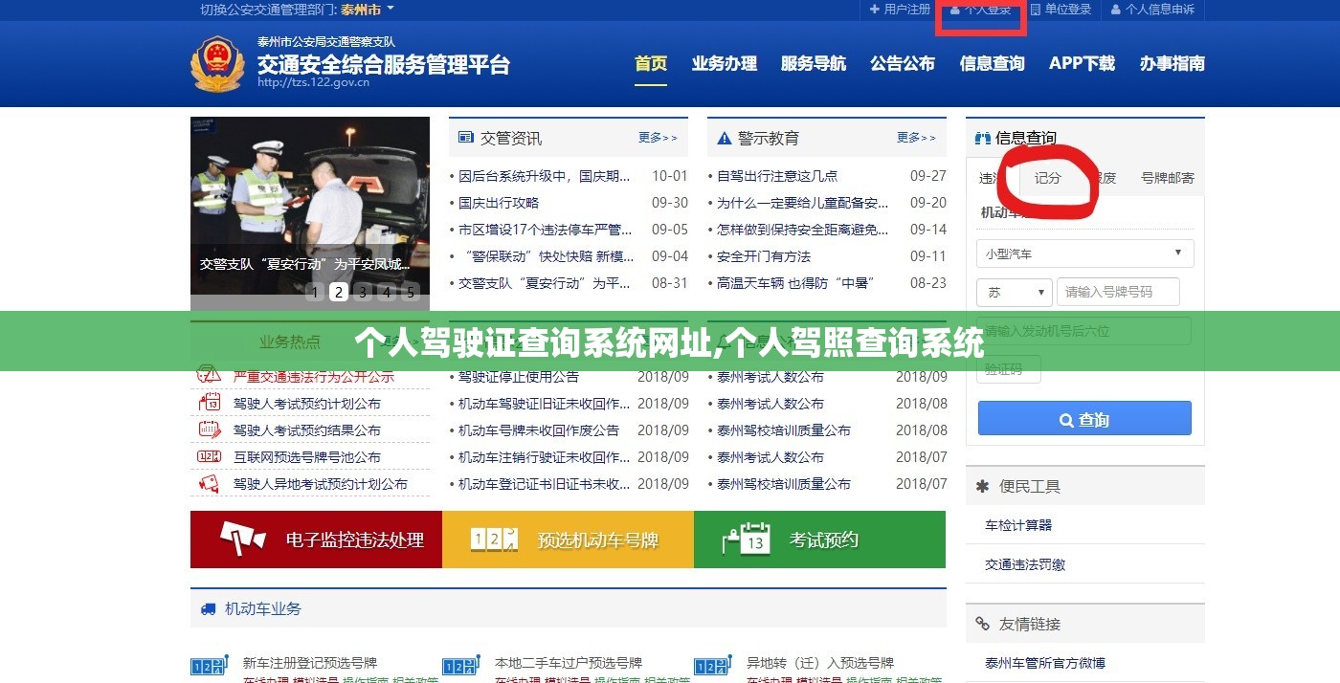
Task: Expand 交管资讯 更多>> link
Action: (659, 138)
